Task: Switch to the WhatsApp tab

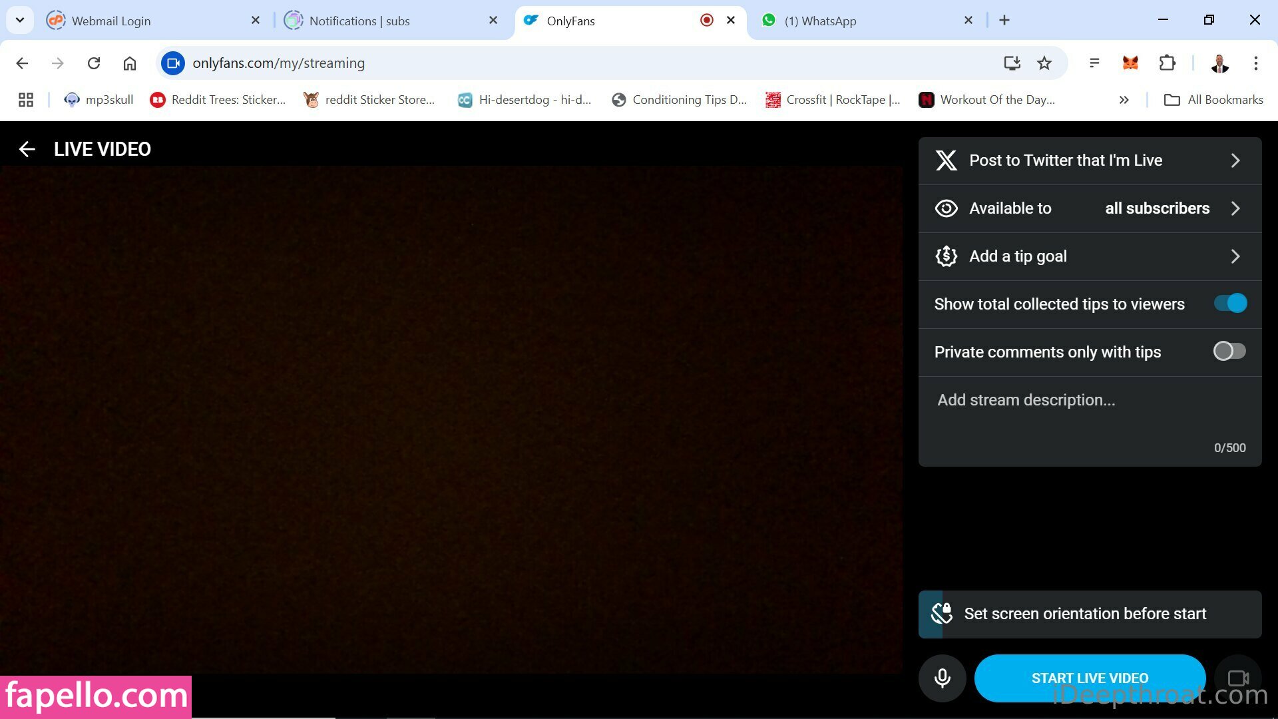Action: click(820, 21)
